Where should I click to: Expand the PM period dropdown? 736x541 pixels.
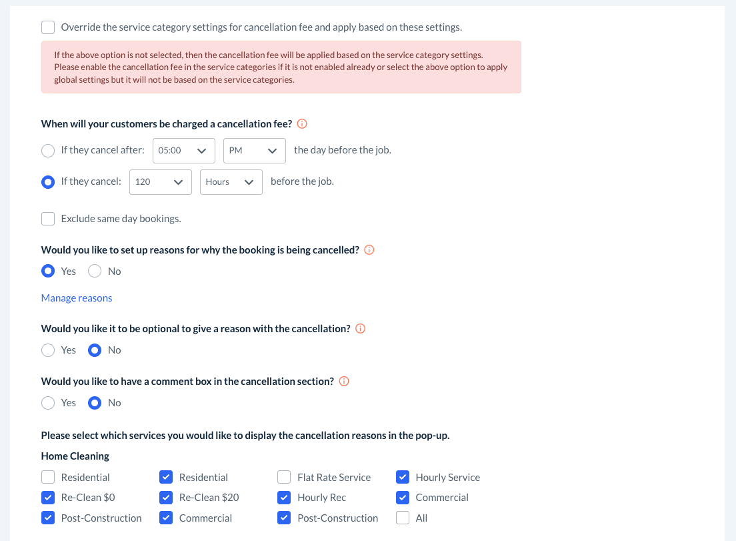pyautogui.click(x=255, y=151)
